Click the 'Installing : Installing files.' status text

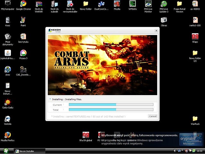click(67, 99)
